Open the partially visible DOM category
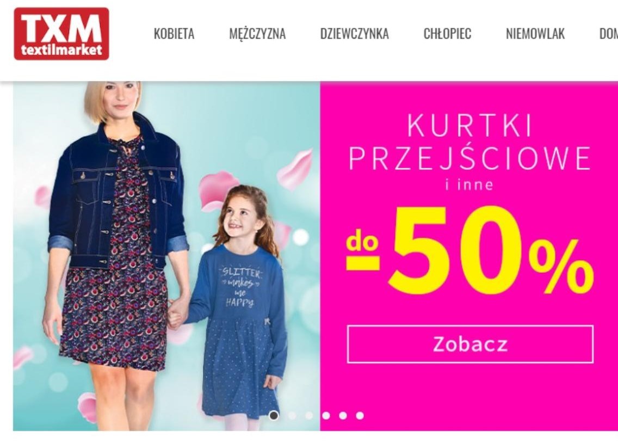 [x=608, y=34]
